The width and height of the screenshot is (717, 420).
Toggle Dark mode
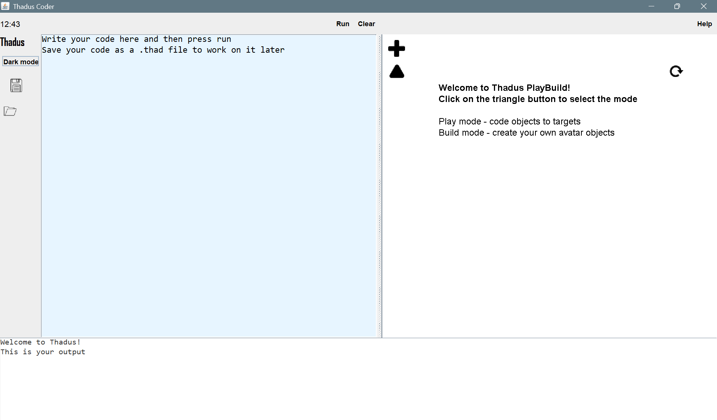point(21,62)
